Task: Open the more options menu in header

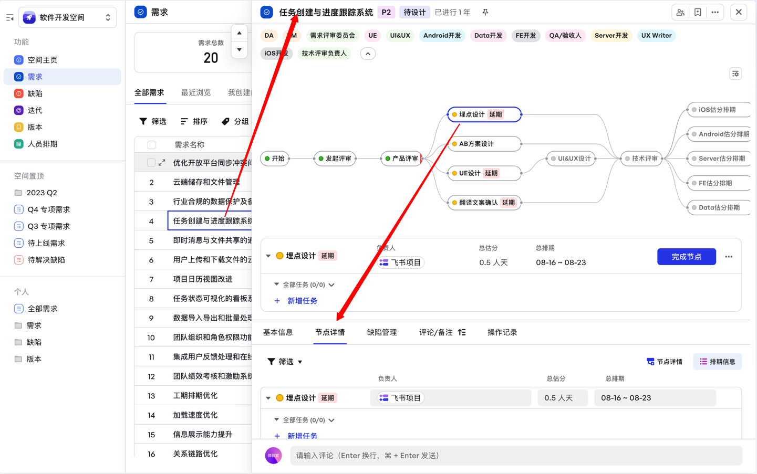Action: coord(715,12)
